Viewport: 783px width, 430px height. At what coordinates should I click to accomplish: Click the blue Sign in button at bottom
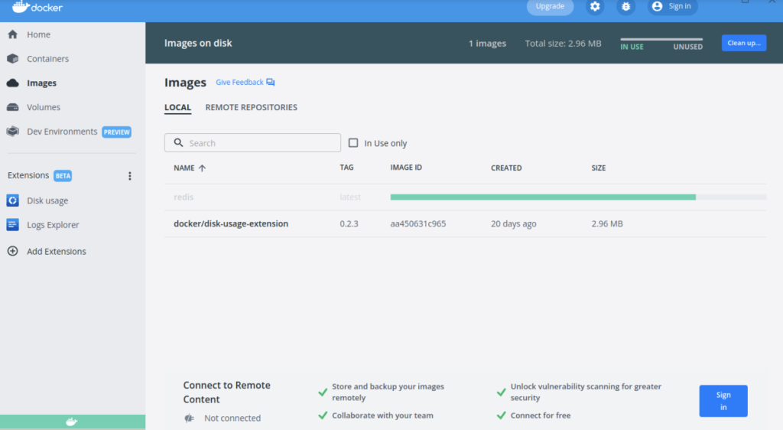pos(723,401)
